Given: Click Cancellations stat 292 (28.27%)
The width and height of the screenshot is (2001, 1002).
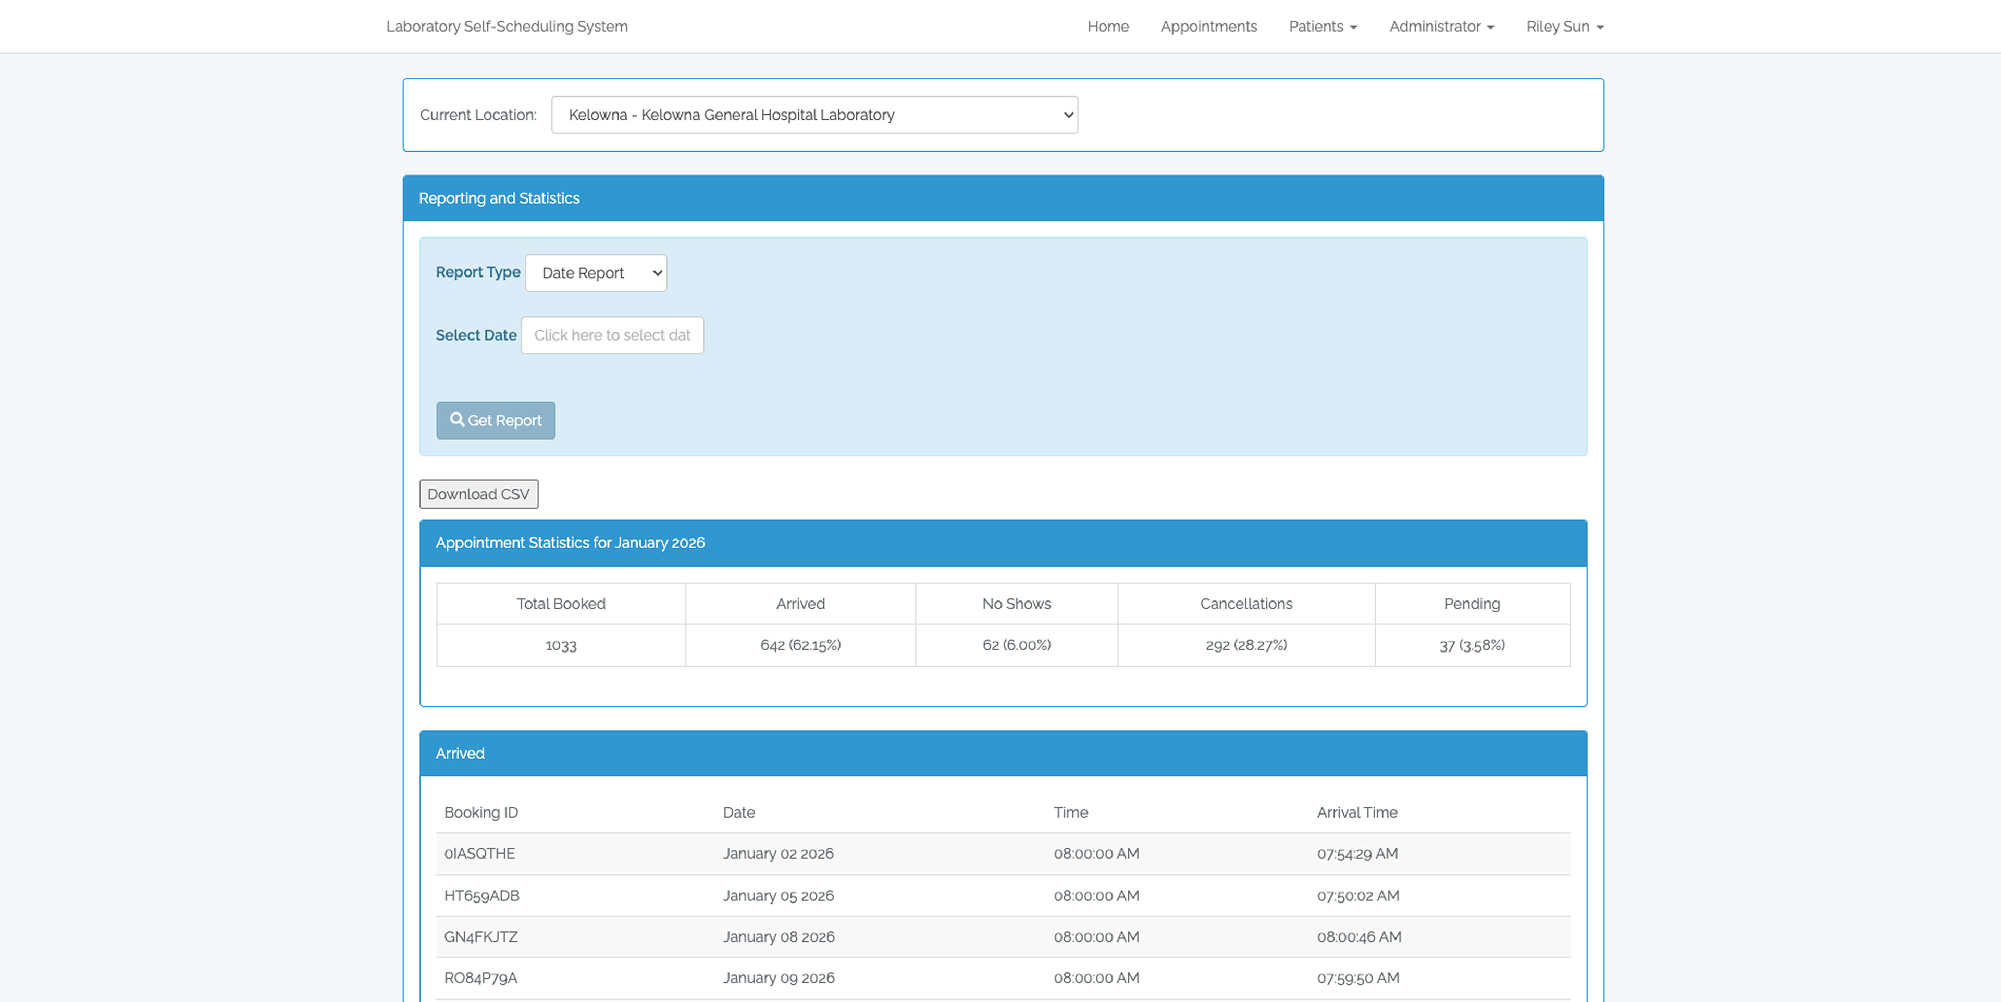Looking at the screenshot, I should (1246, 645).
